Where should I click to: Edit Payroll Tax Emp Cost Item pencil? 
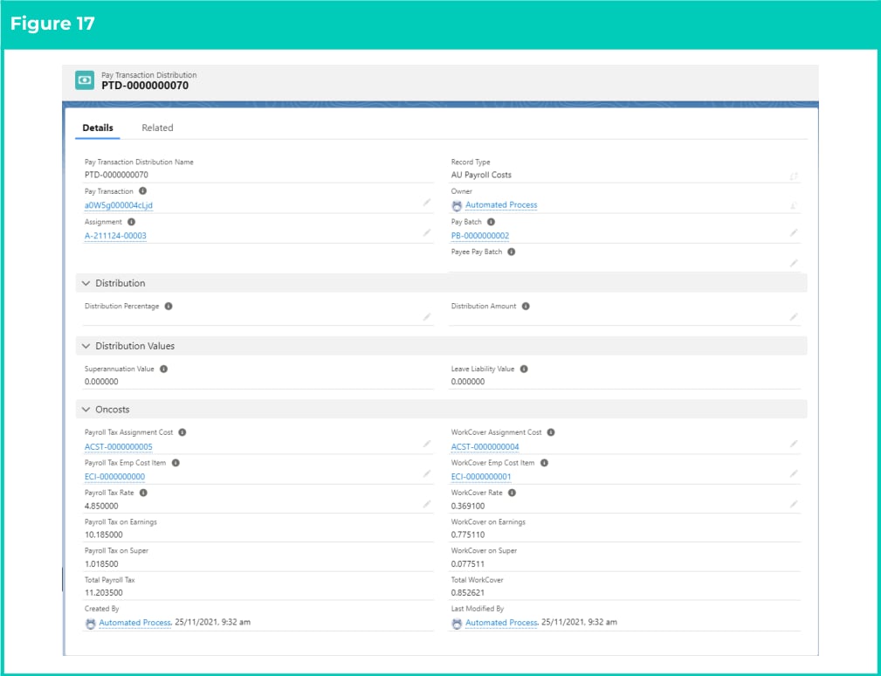point(427,473)
